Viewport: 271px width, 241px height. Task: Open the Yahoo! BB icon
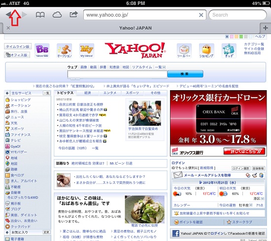[42, 50]
